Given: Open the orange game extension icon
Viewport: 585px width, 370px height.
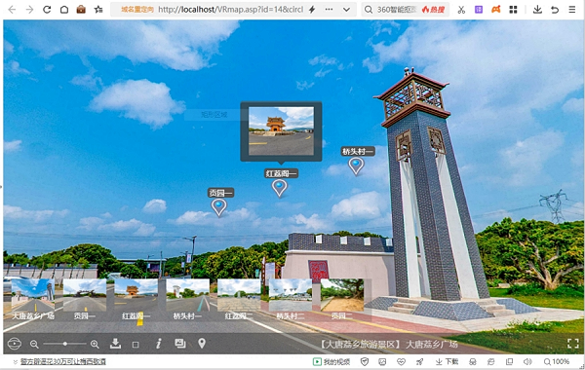Looking at the screenshot, I should (x=496, y=10).
